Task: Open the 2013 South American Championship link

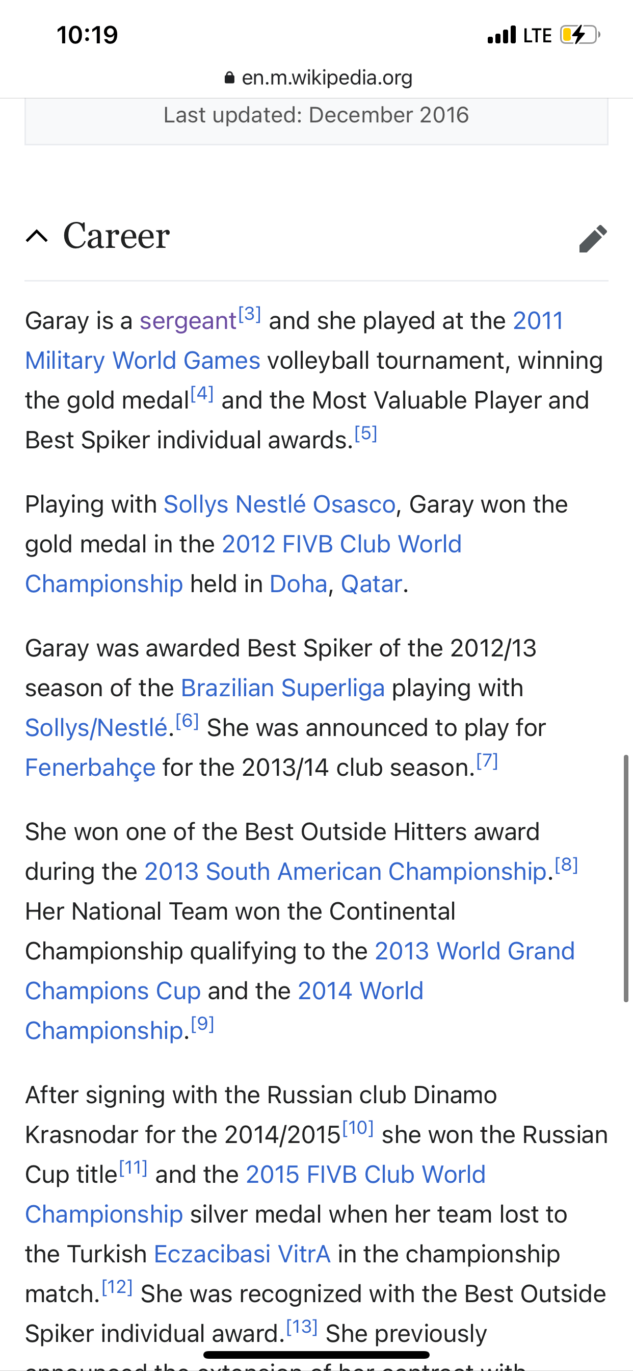Action: (x=345, y=872)
